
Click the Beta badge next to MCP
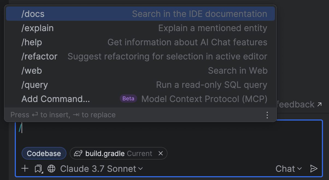(128, 99)
